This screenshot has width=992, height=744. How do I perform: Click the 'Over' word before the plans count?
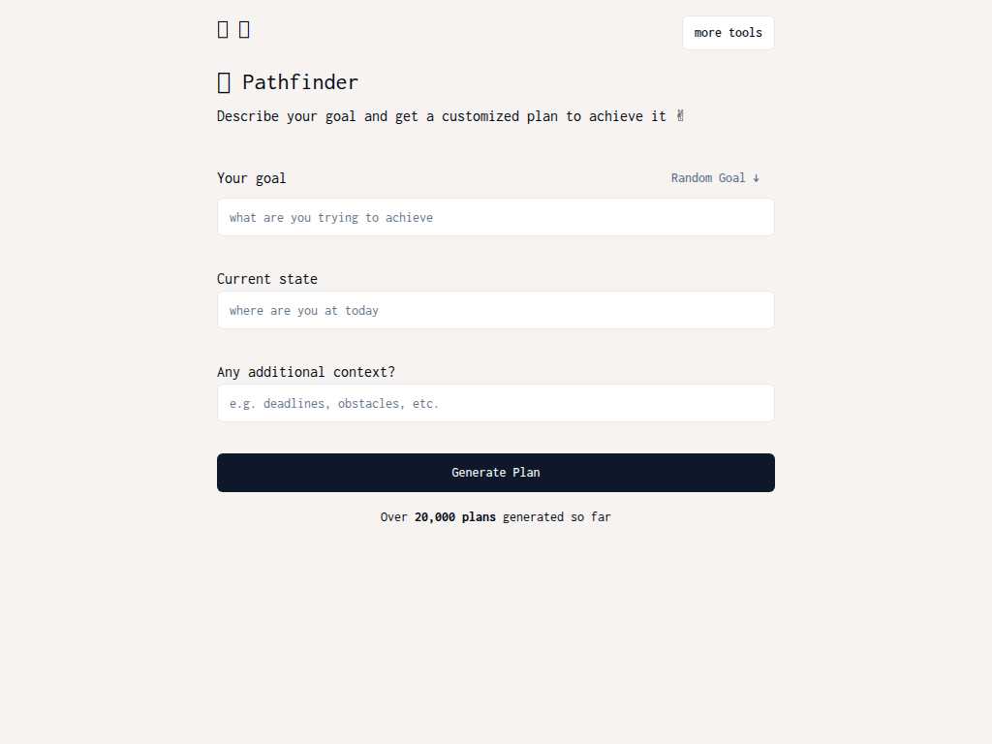393,517
